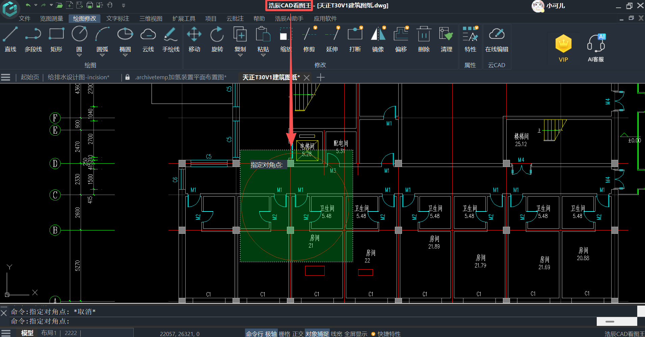Click the 清理 purge tool

(x=446, y=39)
